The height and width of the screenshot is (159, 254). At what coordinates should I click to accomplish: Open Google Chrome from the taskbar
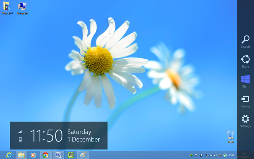(45, 155)
